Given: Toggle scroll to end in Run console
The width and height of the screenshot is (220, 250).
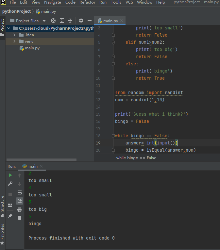Looking at the screenshot, I should pos(20,201).
